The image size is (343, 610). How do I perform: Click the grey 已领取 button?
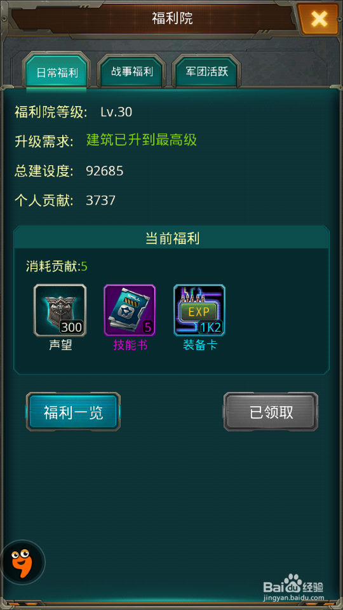click(271, 412)
